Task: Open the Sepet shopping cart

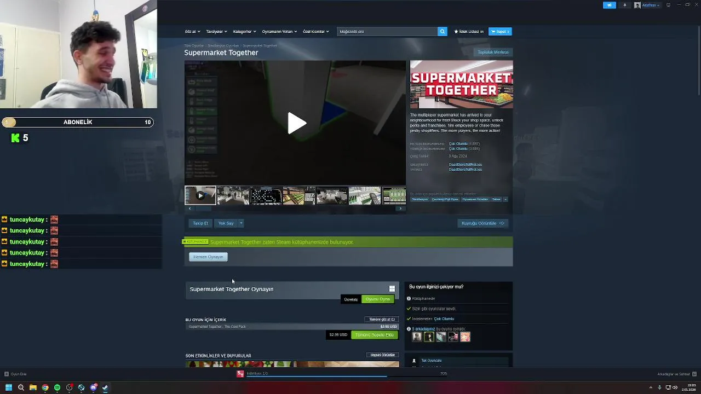Action: 500,31
